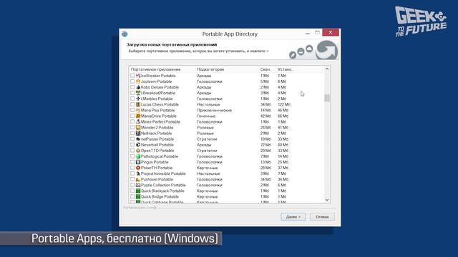Click the Pushover Portable icon

click(x=138, y=179)
